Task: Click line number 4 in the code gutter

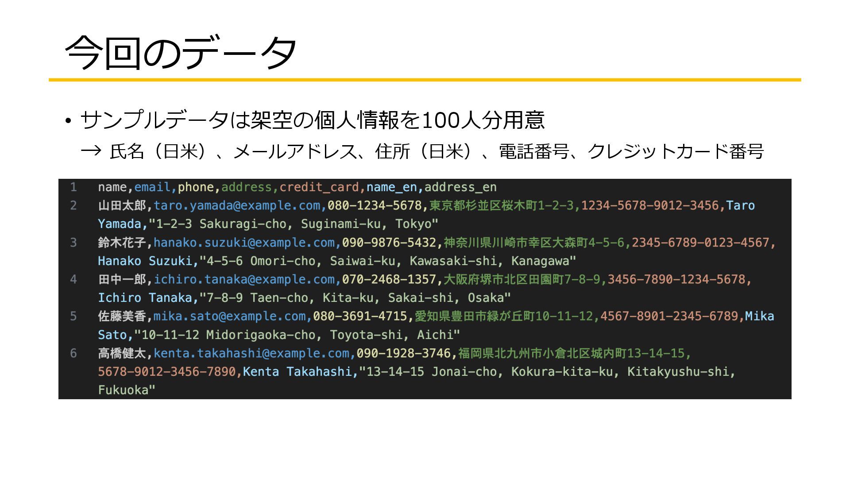Action: [x=73, y=279]
